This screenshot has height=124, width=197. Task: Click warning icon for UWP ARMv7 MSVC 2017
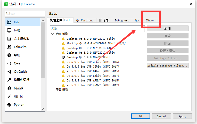(63, 85)
